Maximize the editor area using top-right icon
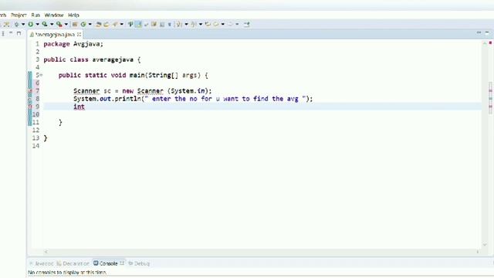The width and height of the screenshot is (494, 278). point(487,32)
